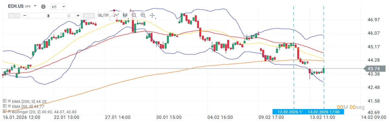This screenshot has height=123, width=390.
Task: Open the ECH.US instrument info icon
Action: tap(43, 7)
